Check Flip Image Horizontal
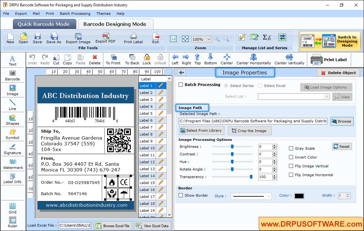 (x=291, y=175)
